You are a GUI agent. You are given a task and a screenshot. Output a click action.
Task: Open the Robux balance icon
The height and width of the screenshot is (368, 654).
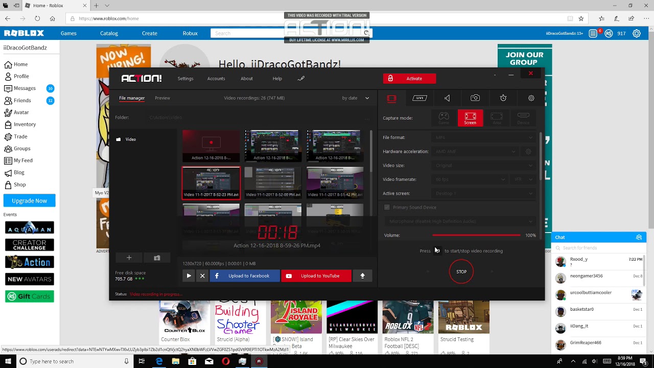click(x=609, y=33)
